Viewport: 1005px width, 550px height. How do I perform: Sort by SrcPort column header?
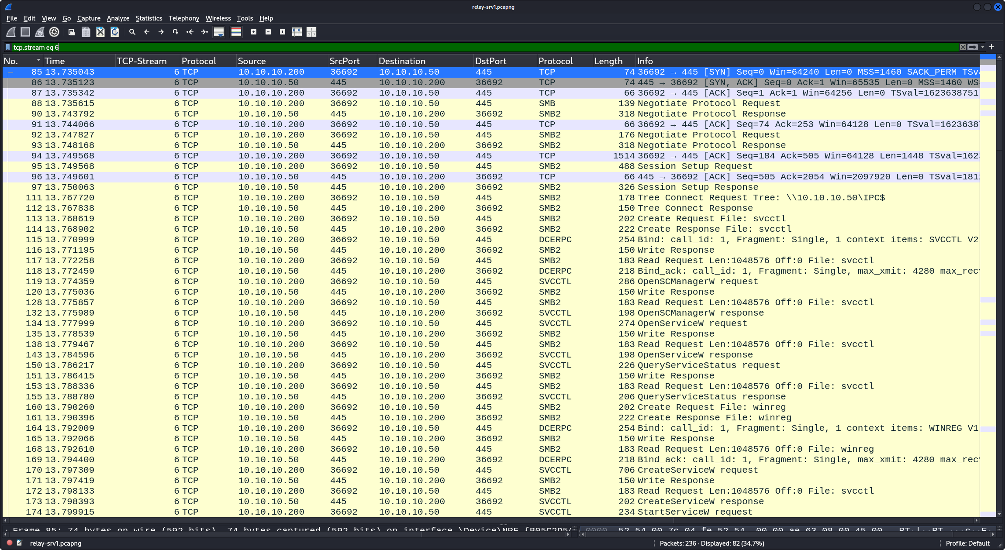coord(352,61)
